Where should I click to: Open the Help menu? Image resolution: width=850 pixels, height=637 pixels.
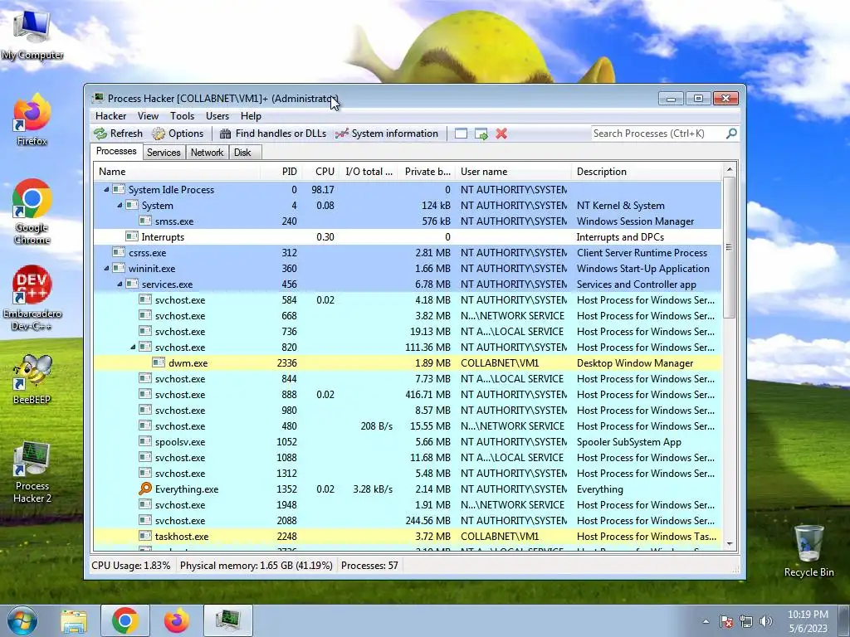pos(251,116)
